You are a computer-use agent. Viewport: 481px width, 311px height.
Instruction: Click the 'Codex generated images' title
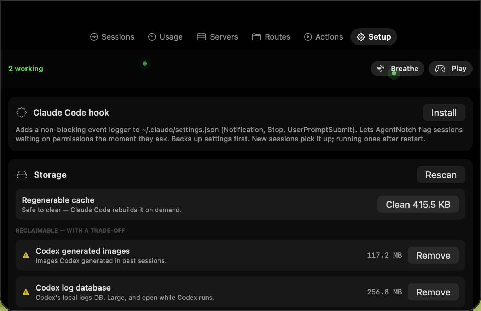83,251
